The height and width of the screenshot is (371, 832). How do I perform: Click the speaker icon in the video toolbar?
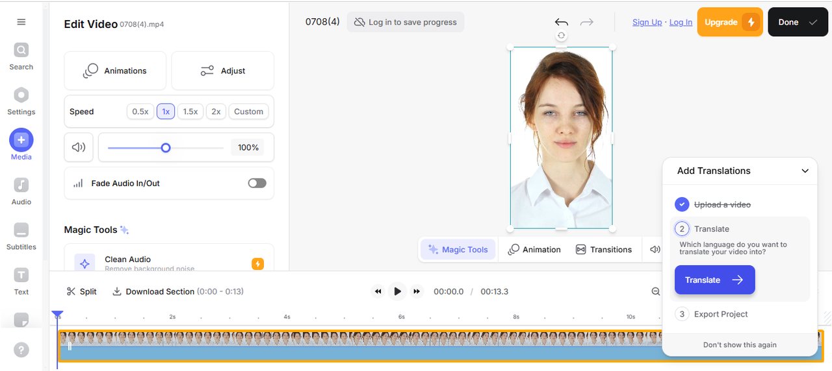[655, 250]
